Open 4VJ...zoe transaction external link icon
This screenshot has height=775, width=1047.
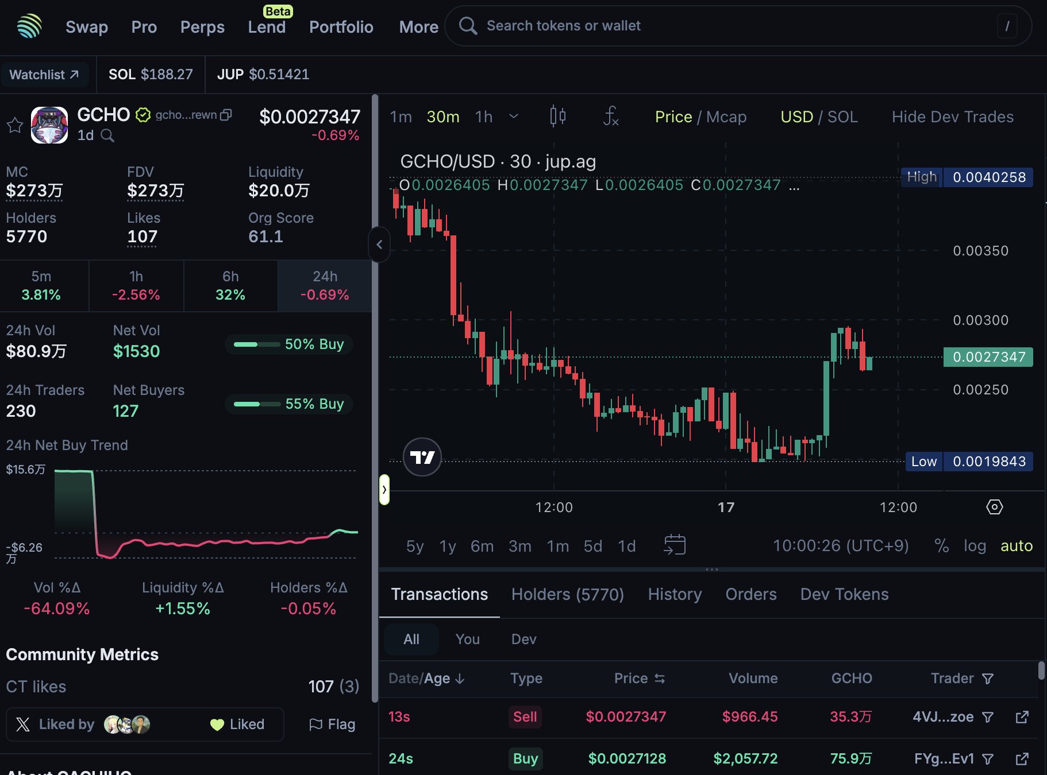click(1022, 717)
